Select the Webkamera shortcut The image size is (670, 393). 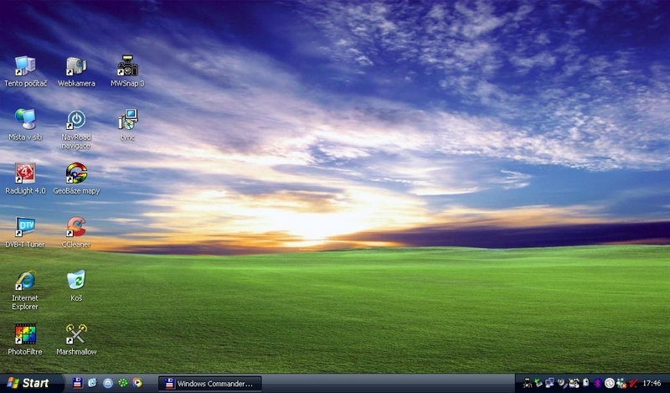coord(76,68)
